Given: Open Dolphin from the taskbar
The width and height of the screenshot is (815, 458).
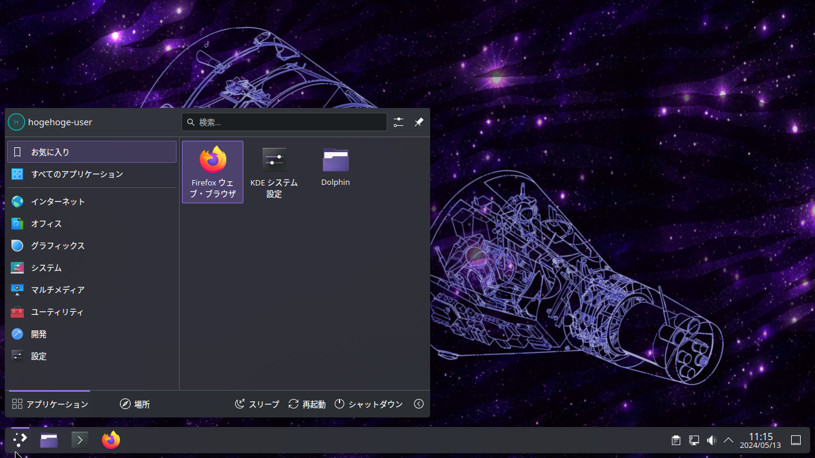Looking at the screenshot, I should pyautogui.click(x=49, y=440).
